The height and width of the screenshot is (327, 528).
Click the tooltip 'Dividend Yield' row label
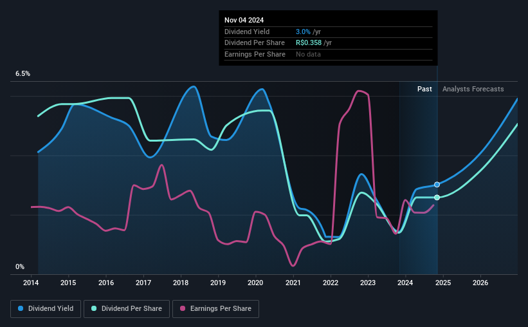[247, 32]
